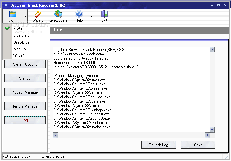The height and width of the screenshot is (161, 231).
Task: Open Process Manager
Action: point(25,92)
